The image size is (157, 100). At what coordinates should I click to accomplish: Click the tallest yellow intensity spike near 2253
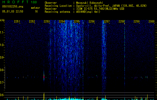44,96
